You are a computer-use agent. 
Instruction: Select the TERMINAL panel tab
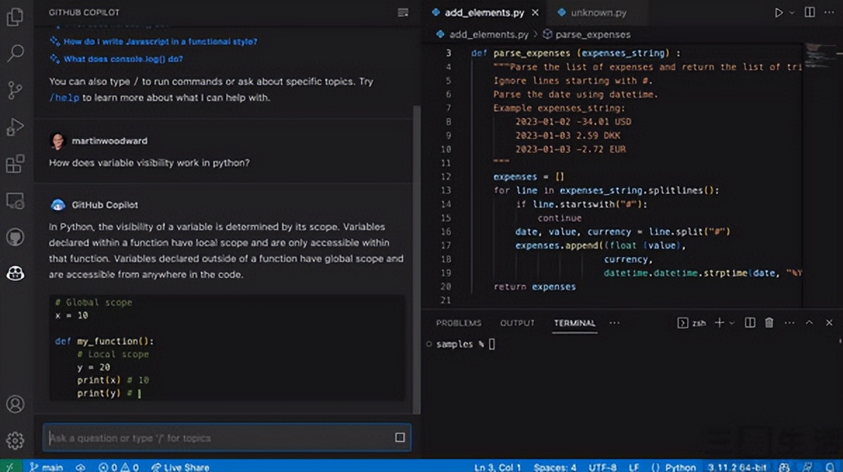(575, 323)
